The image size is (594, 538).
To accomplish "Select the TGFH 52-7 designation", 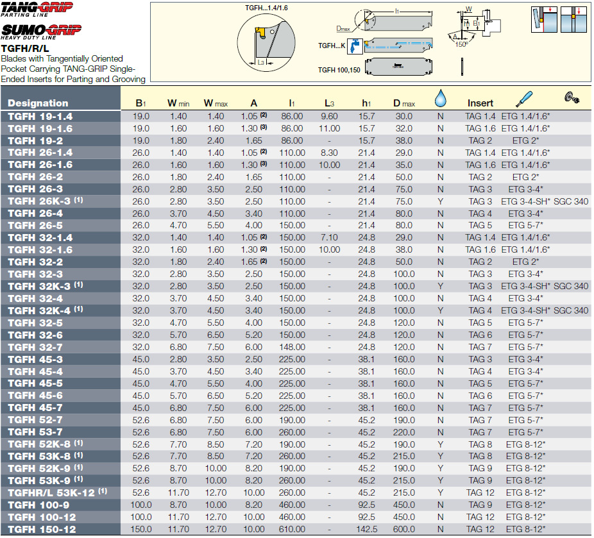I will (x=35, y=420).
